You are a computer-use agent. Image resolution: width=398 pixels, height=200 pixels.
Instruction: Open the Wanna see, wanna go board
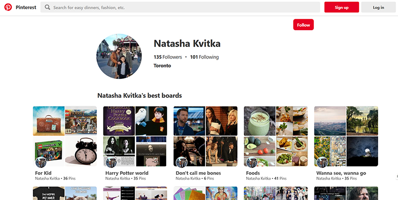tap(341, 173)
